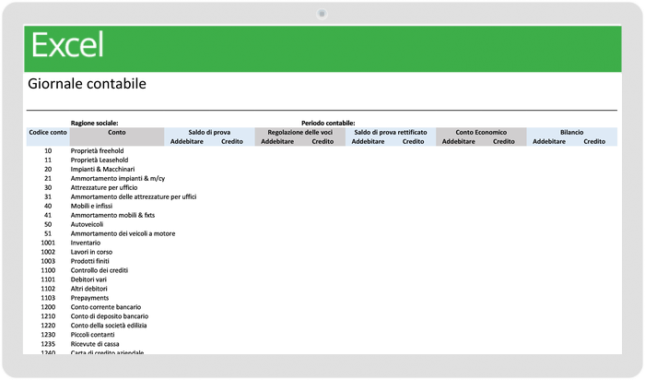The width and height of the screenshot is (645, 380).
Task: Select the 'Lavori in corso' cell
Action: pyautogui.click(x=91, y=252)
